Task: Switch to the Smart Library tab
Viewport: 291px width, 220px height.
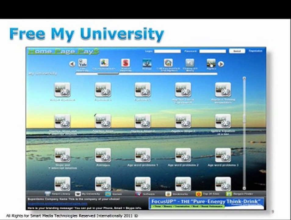Action: (58, 194)
